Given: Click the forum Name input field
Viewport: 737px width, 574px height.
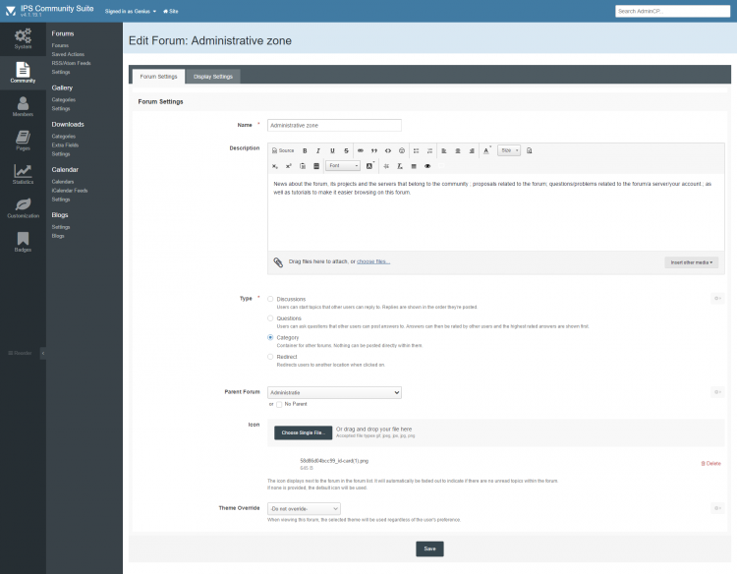Looking at the screenshot, I should click(334, 125).
